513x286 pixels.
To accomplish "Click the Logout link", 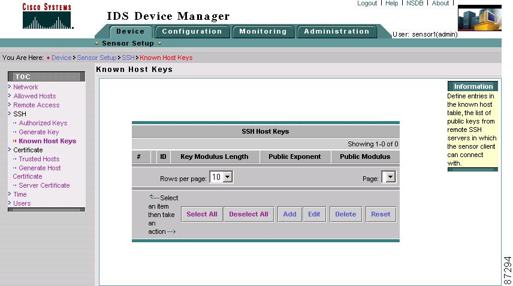I will pyautogui.click(x=367, y=3).
